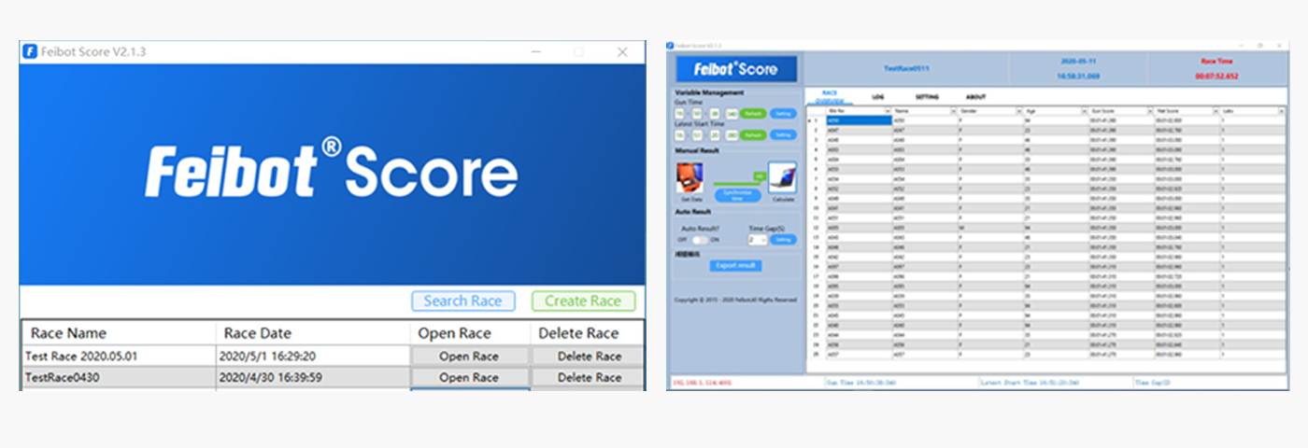1308x448 pixels.
Task: Select the Test Race 2020.05.01 name cell
Action: tap(119, 356)
